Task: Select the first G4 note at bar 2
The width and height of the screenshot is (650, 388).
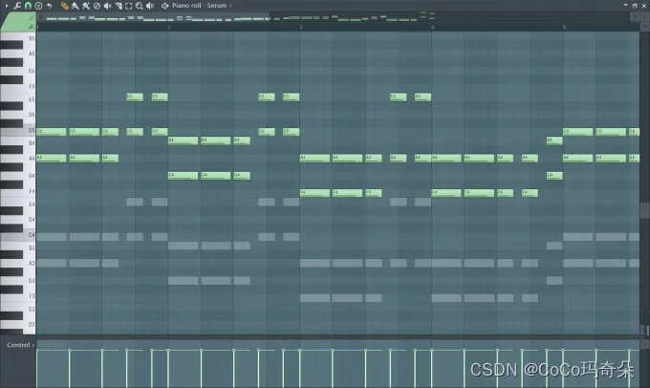Action: (184, 176)
